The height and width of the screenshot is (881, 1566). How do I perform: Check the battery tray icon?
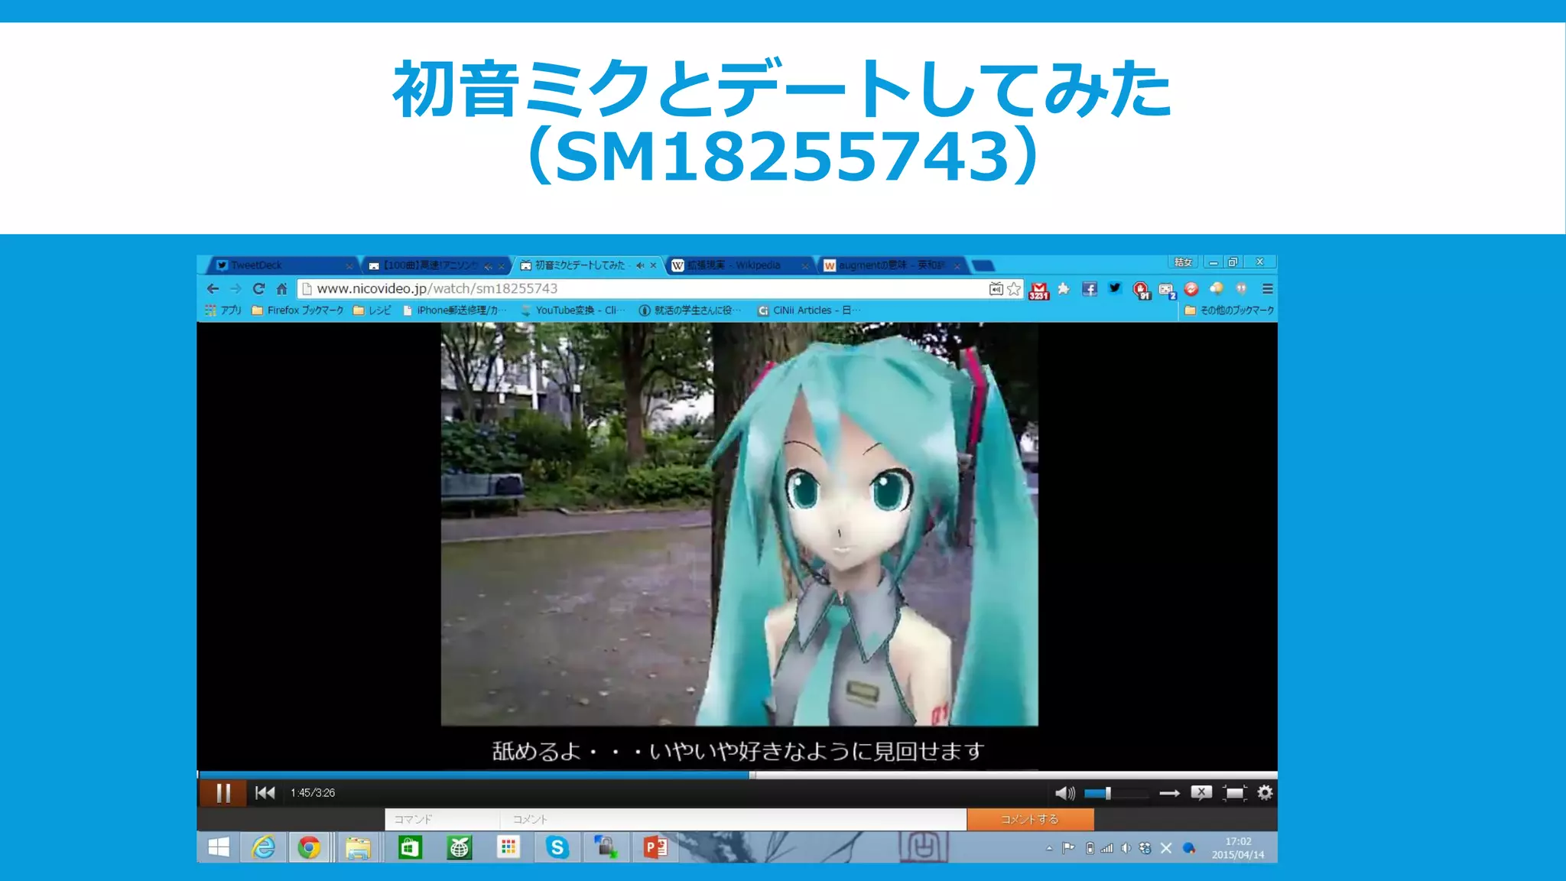tap(1090, 848)
